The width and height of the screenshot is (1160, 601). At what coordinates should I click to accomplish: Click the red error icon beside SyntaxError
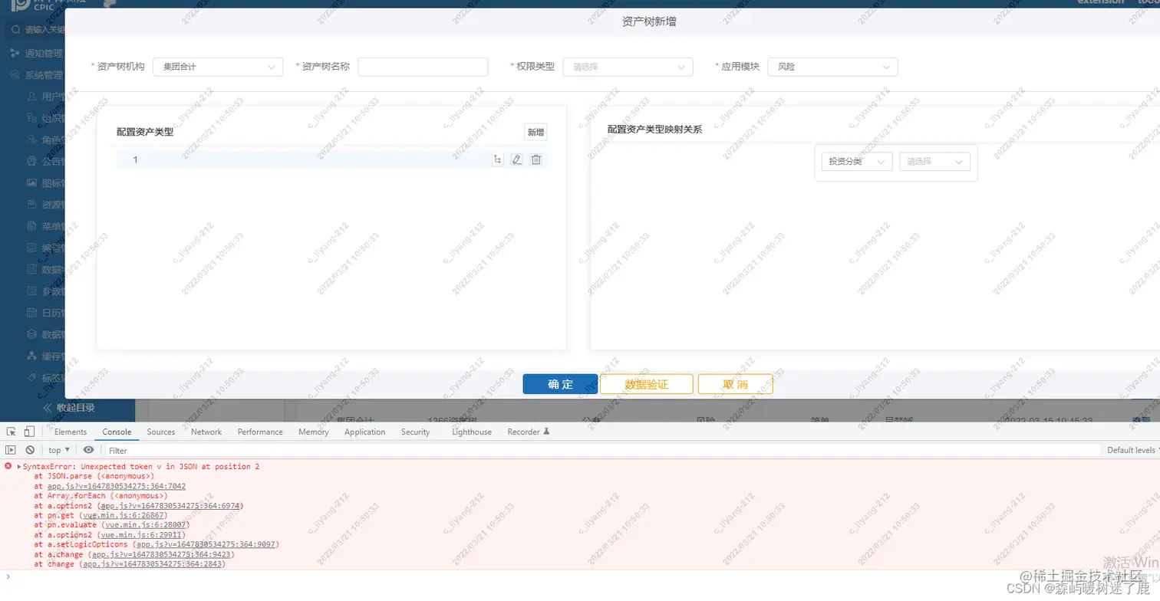8,466
